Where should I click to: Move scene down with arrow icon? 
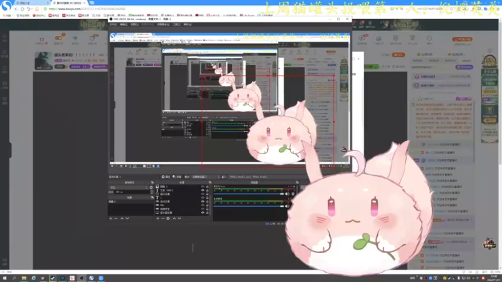tap(127, 218)
